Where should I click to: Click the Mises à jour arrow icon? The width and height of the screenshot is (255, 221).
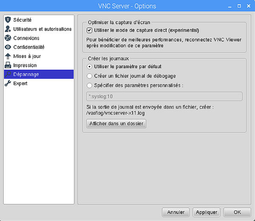click(x=8, y=56)
